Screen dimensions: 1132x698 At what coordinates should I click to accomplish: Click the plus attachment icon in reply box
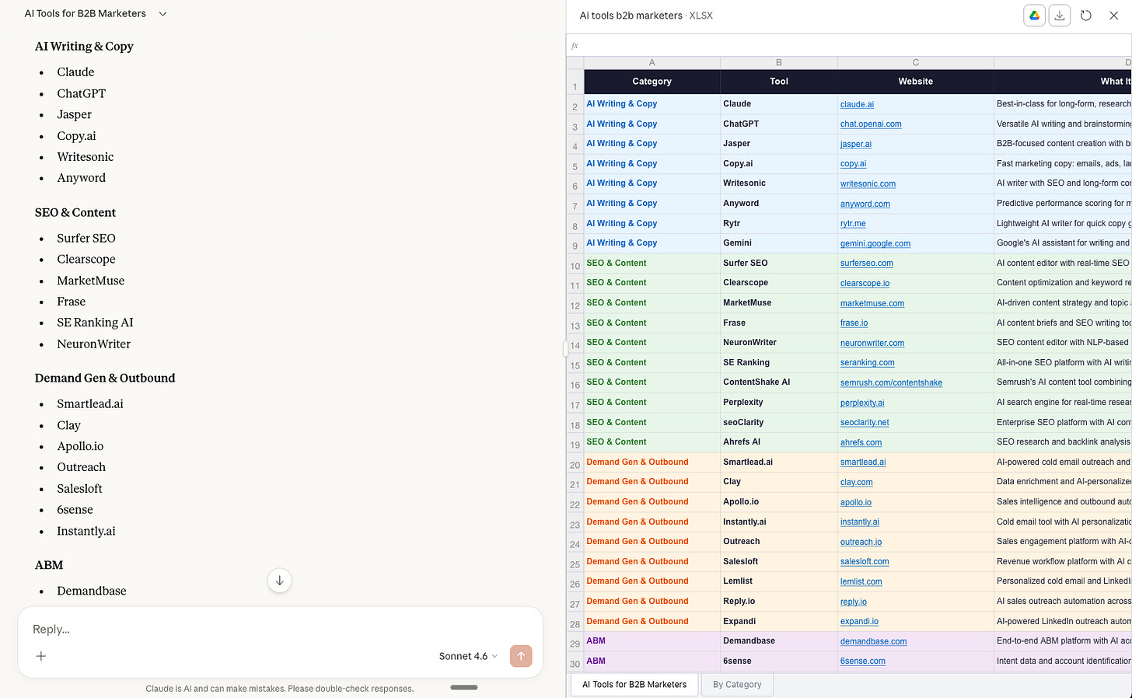click(x=41, y=656)
